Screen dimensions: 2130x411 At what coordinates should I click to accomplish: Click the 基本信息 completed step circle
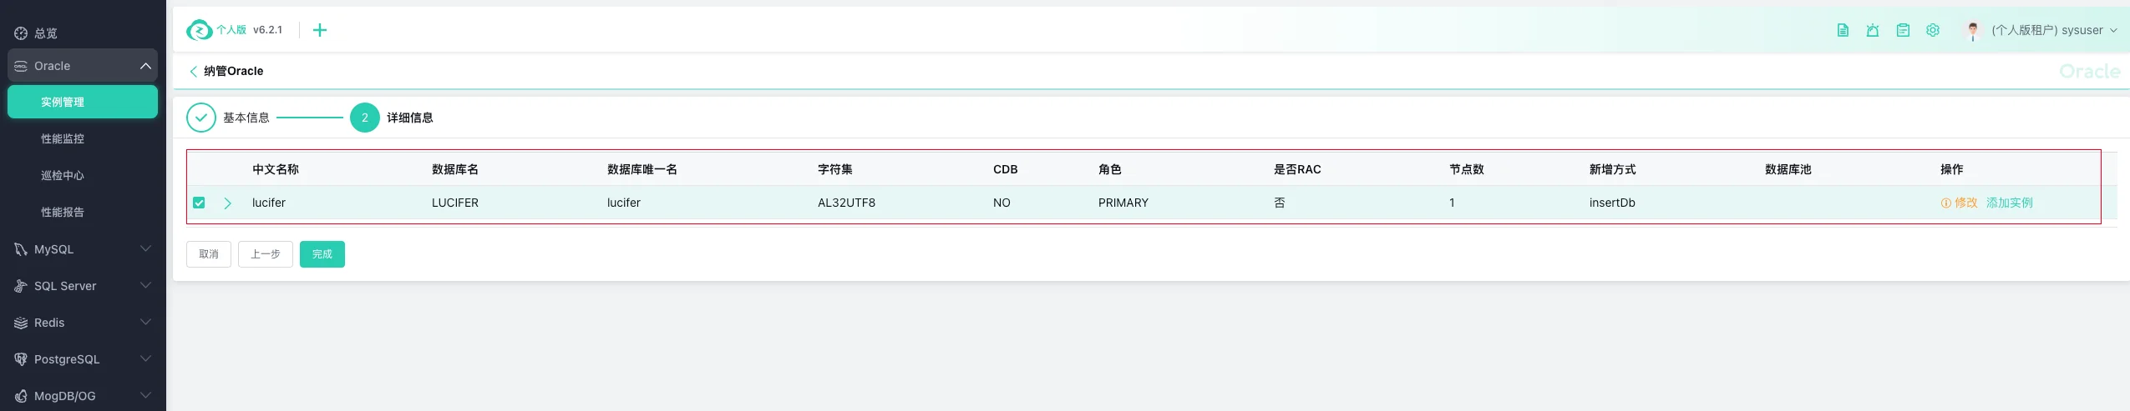pos(200,118)
